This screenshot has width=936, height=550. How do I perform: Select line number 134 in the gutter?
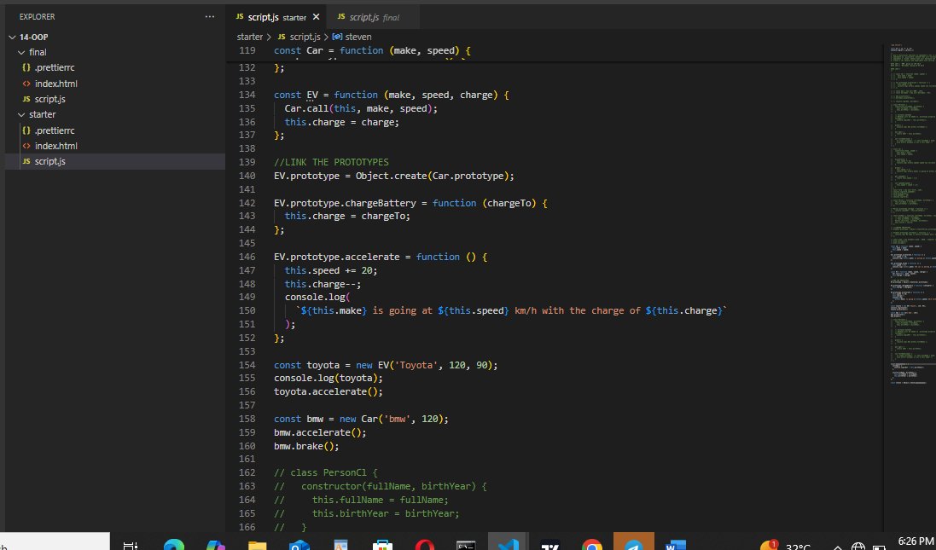point(247,95)
